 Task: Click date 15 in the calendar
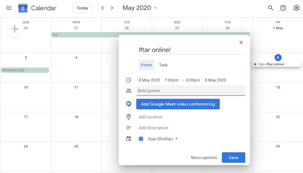coord(278,87)
